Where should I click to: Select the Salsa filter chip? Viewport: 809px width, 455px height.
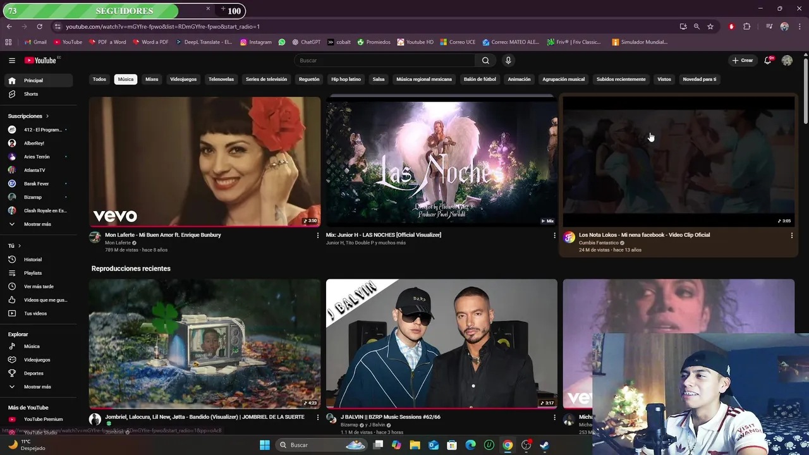click(379, 80)
